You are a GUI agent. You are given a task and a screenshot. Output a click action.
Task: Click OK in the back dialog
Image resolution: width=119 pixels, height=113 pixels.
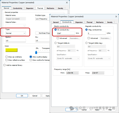click(x=22, y=96)
